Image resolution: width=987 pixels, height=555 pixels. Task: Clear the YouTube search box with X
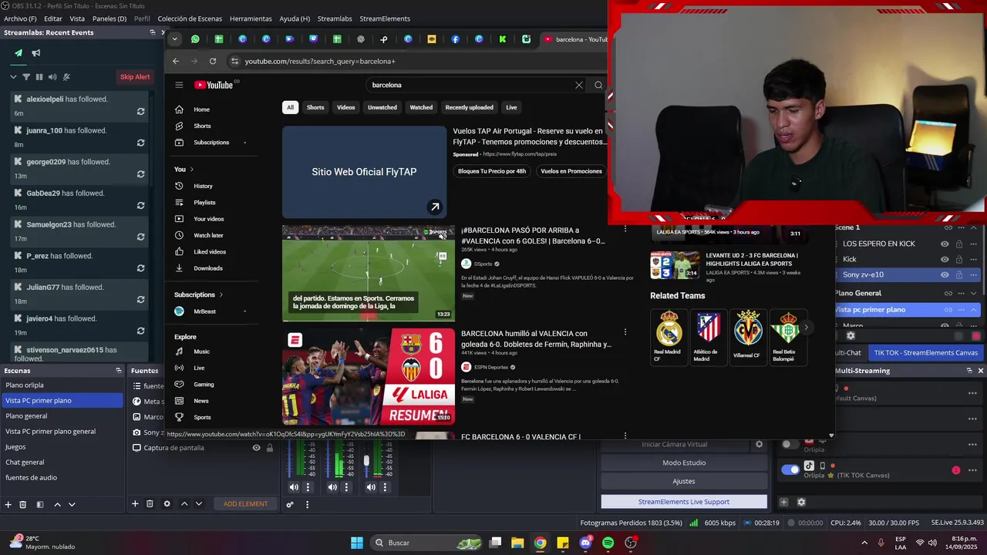(x=579, y=85)
